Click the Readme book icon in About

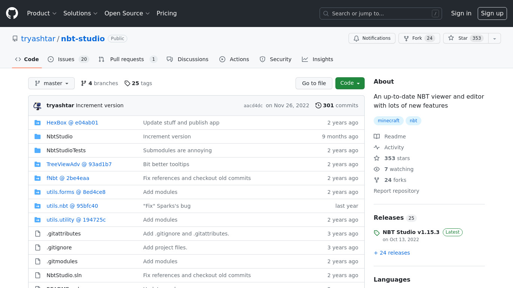click(x=377, y=136)
